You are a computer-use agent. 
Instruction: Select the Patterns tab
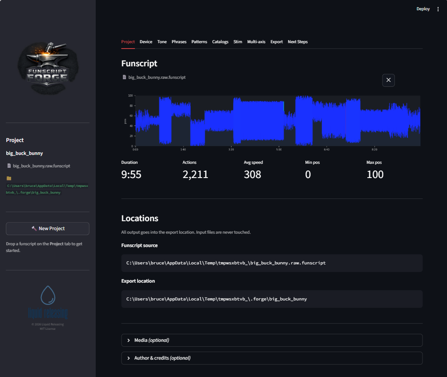(199, 42)
